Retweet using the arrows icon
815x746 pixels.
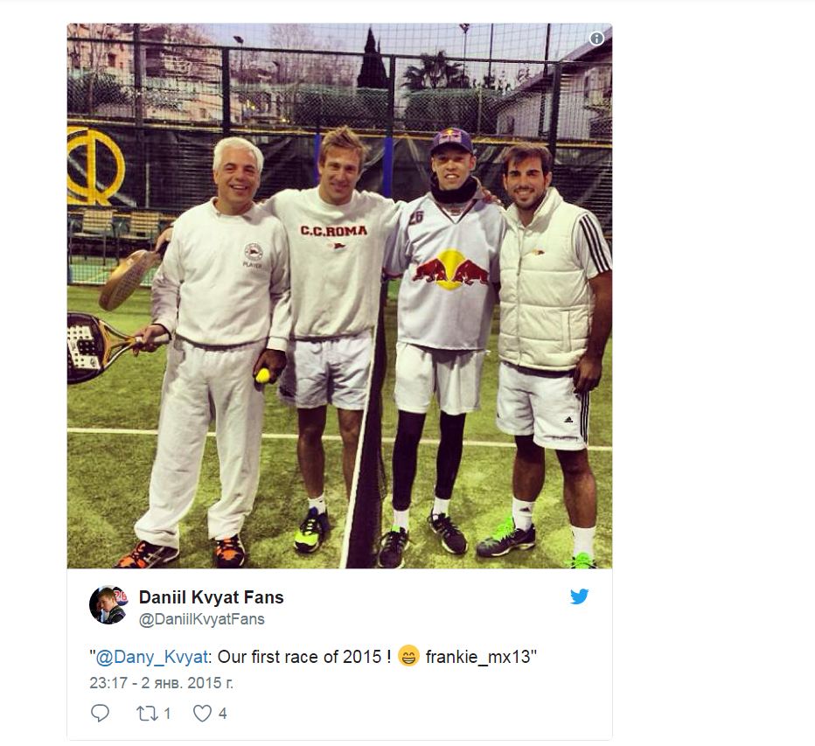(x=146, y=714)
